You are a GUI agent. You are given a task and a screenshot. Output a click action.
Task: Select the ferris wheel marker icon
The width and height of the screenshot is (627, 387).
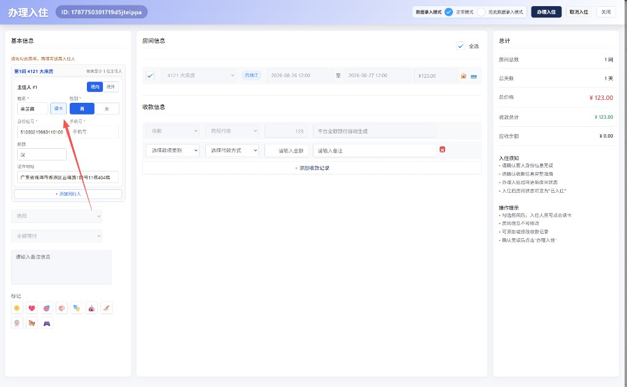(x=17, y=323)
